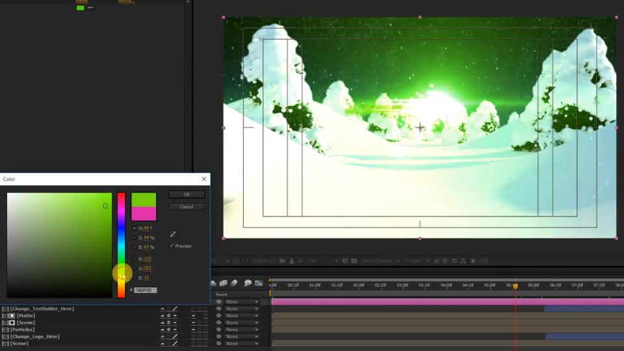Select the Change_Textholder_Here layer
Viewport: 624px width, 351px height.
click(42, 309)
